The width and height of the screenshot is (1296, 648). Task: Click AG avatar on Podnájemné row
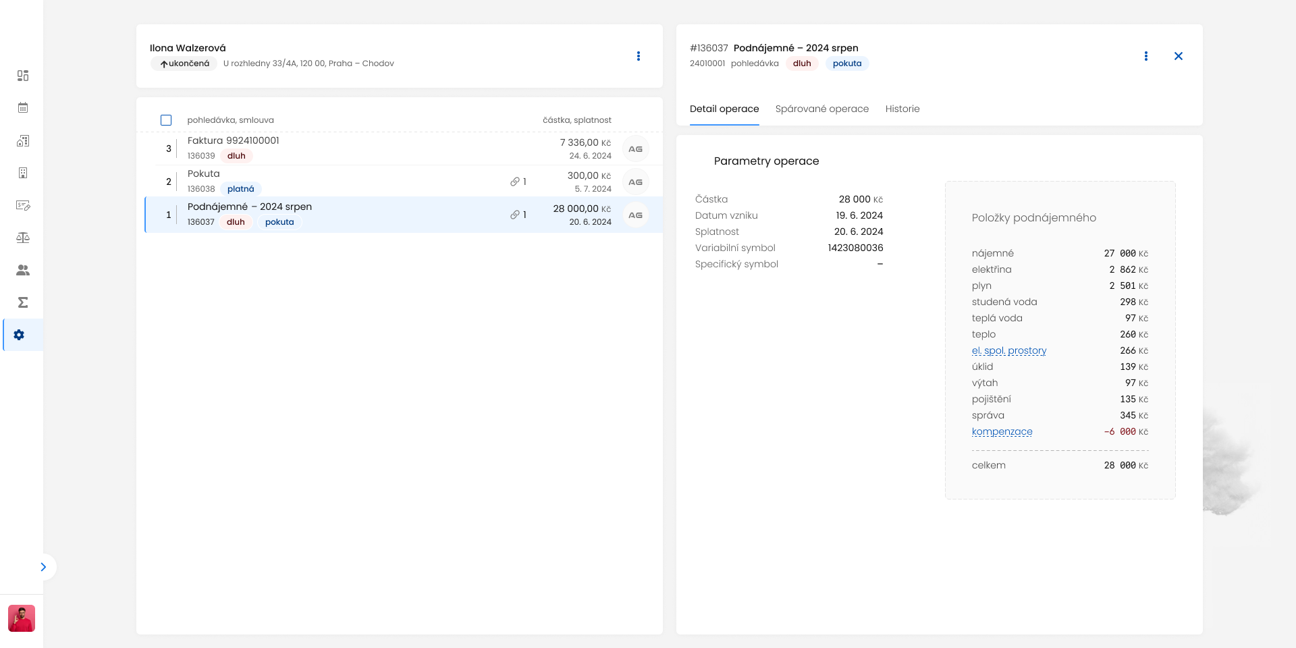[x=635, y=215]
